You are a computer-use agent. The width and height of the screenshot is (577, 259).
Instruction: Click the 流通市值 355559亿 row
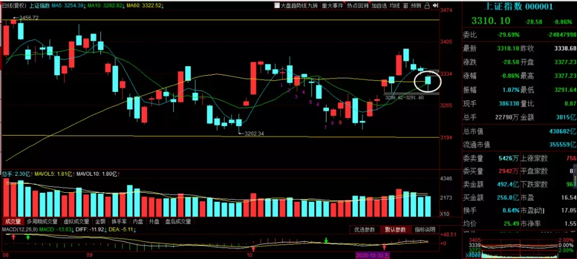pyautogui.click(x=519, y=145)
